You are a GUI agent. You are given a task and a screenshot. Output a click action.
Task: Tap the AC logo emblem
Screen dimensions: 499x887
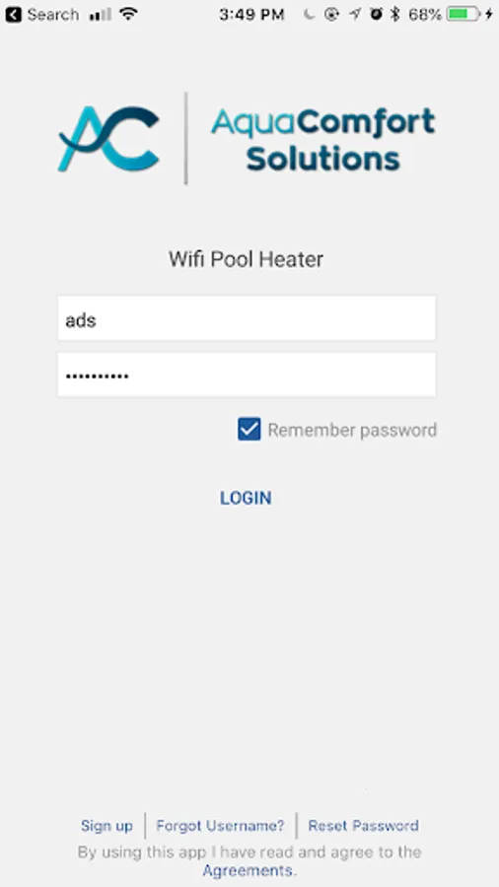(x=108, y=139)
